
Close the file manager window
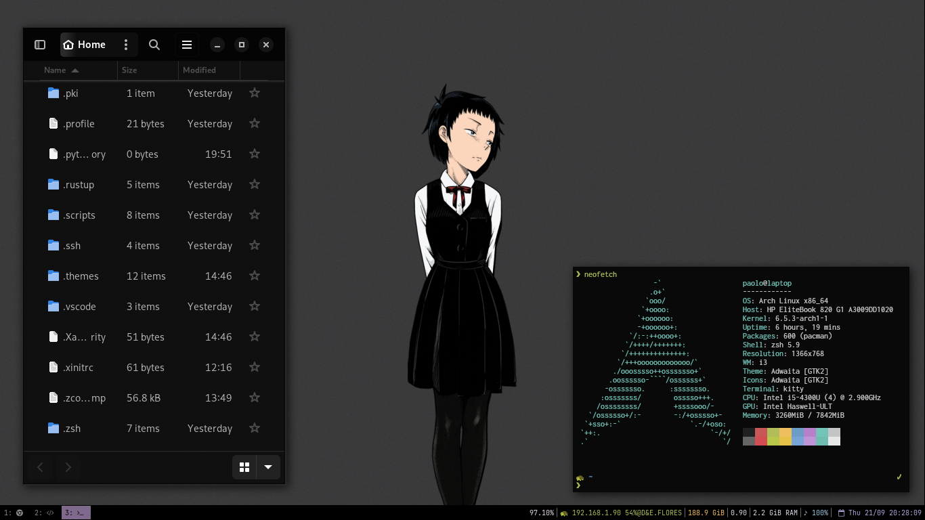click(266, 45)
